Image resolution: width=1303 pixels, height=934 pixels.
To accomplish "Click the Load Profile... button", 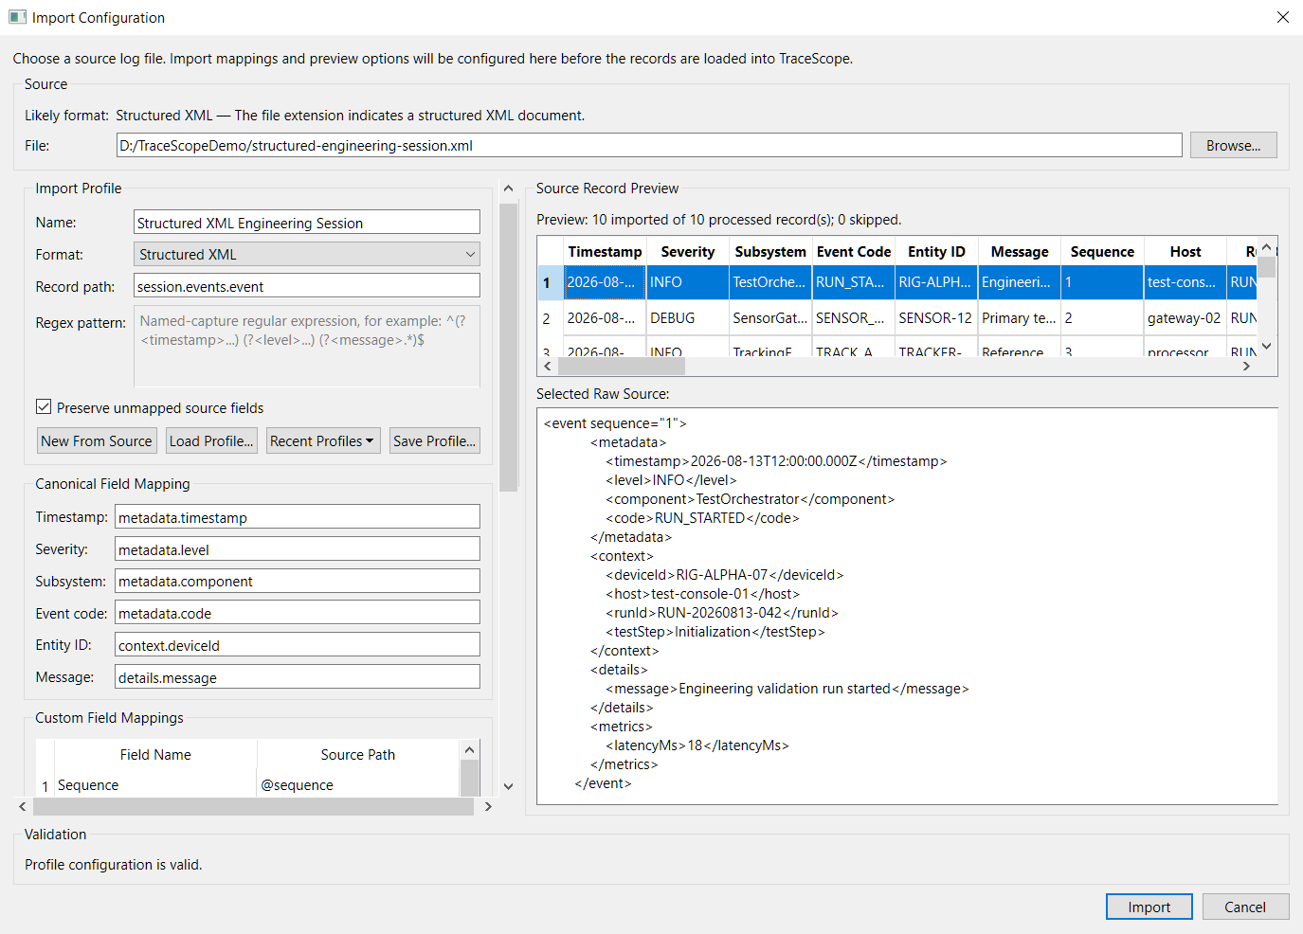I will [x=211, y=440].
